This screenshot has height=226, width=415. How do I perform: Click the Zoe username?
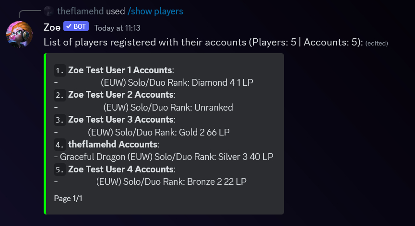click(x=52, y=27)
